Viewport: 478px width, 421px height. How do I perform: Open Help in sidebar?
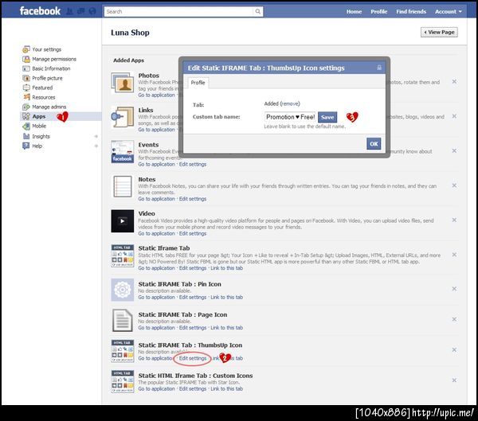point(33,146)
